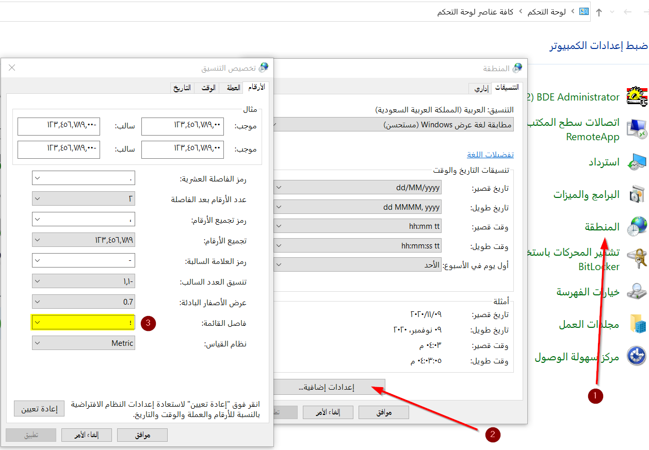Switch to the إداري (Administrative) tab
Image resolution: width=649 pixels, height=450 pixels.
[x=481, y=88]
